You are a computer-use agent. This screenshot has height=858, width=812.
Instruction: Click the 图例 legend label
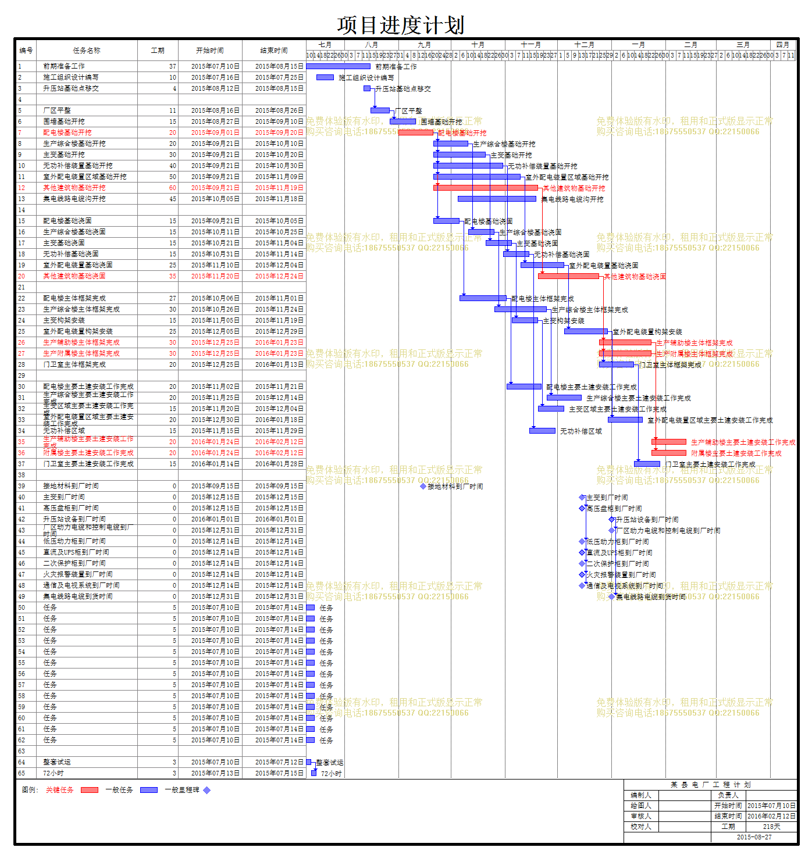point(30,790)
